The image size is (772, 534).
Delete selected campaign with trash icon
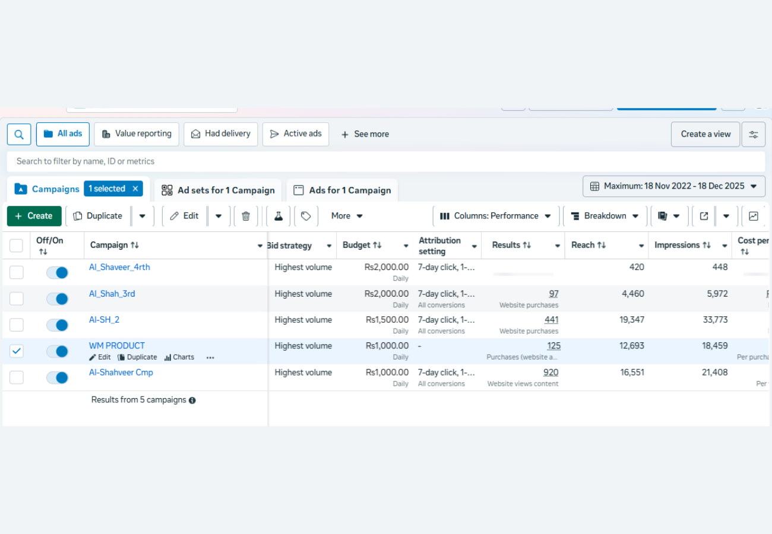(246, 216)
